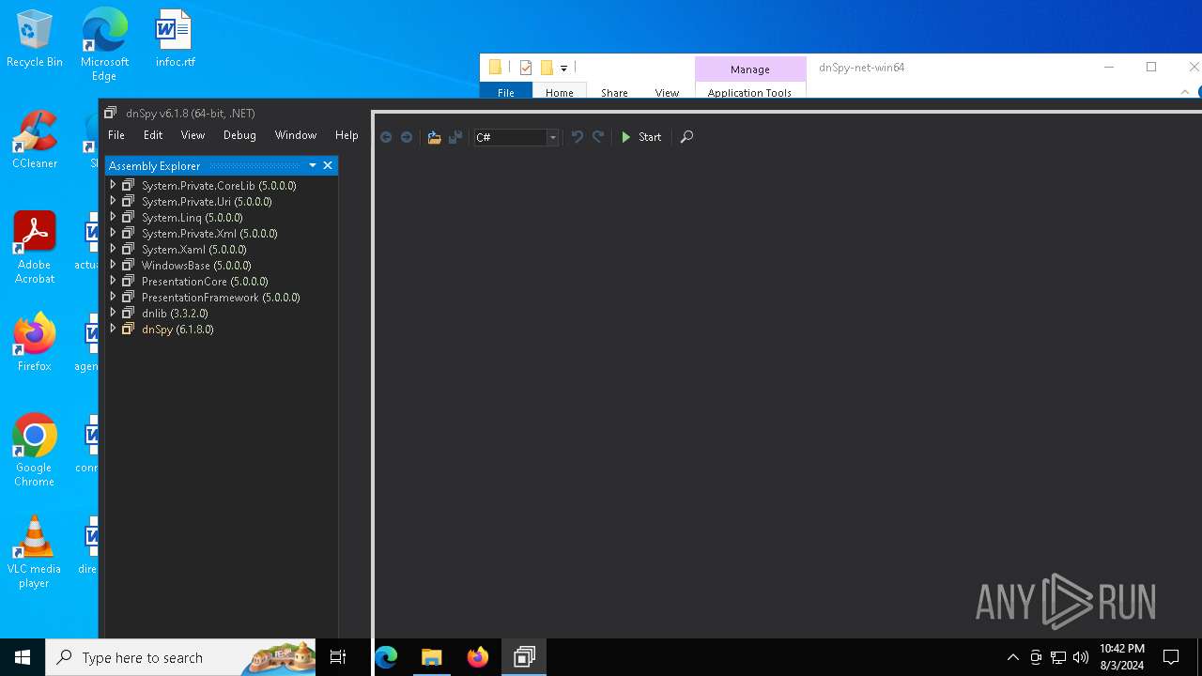Click the Open file folder icon in dnSpy
Image resolution: width=1202 pixels, height=676 pixels.
click(x=434, y=137)
